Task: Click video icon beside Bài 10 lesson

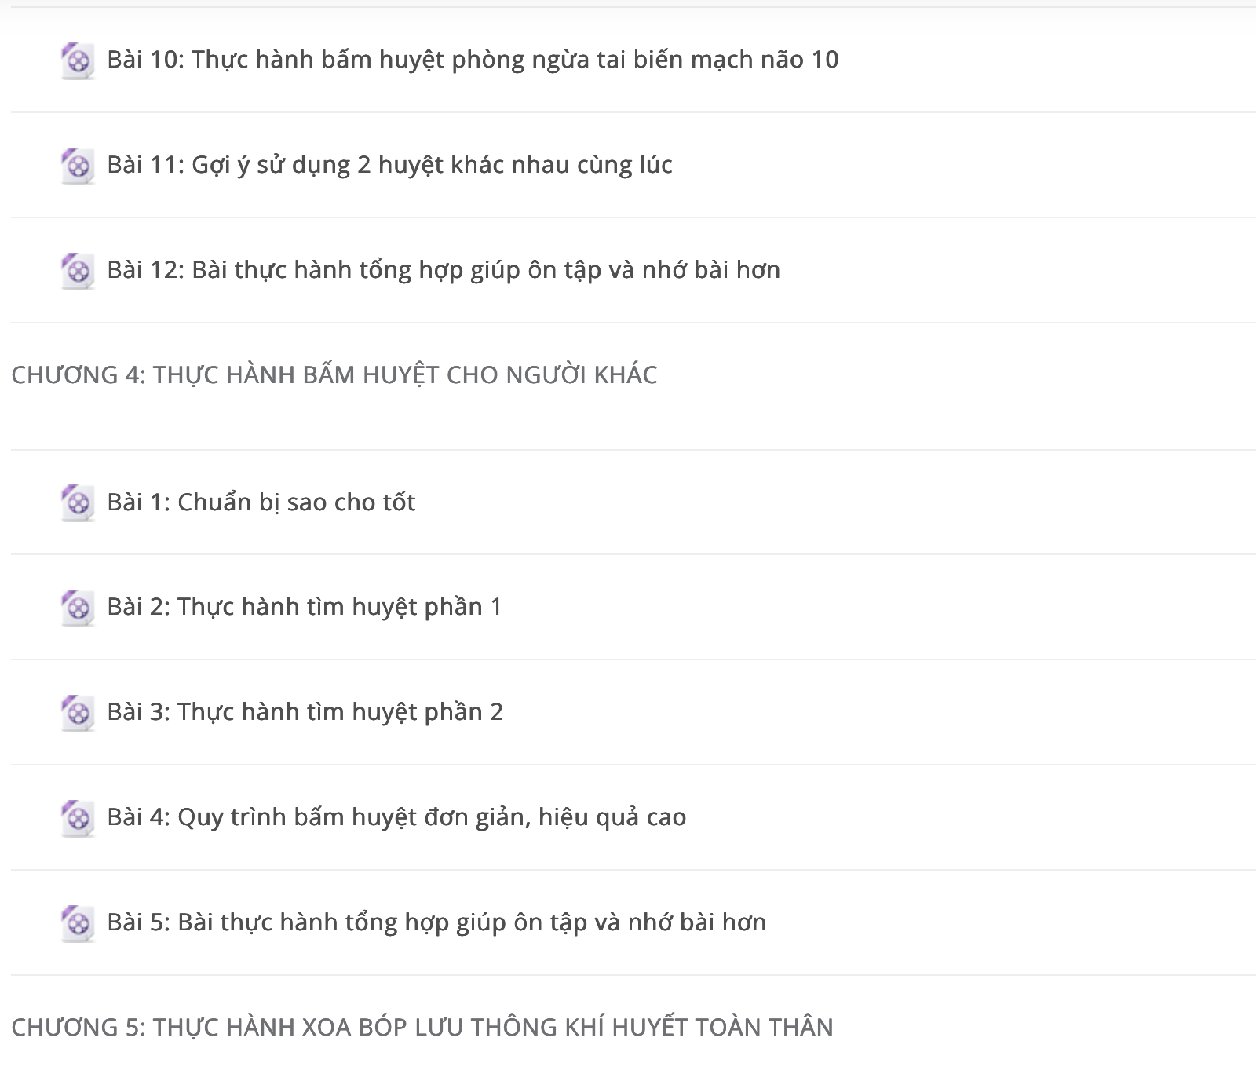Action: pyautogui.click(x=78, y=60)
